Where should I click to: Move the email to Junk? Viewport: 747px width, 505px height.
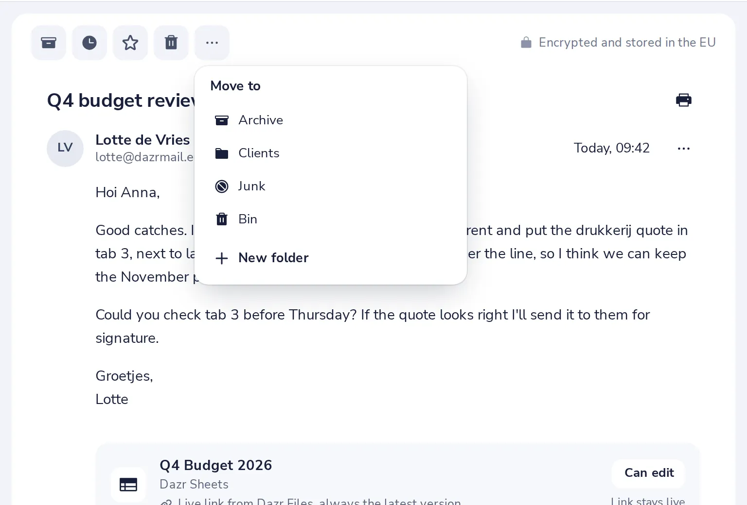pos(331,186)
